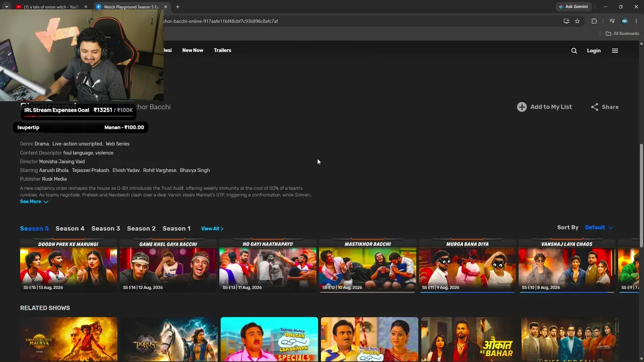Open the Chandragupta Maurya related show

pos(68,339)
